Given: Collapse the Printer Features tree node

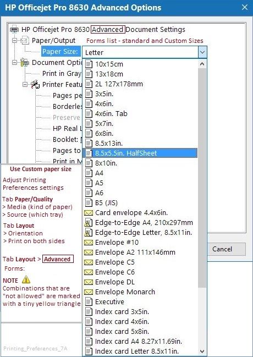Looking at the screenshot, I should (x=25, y=85).
